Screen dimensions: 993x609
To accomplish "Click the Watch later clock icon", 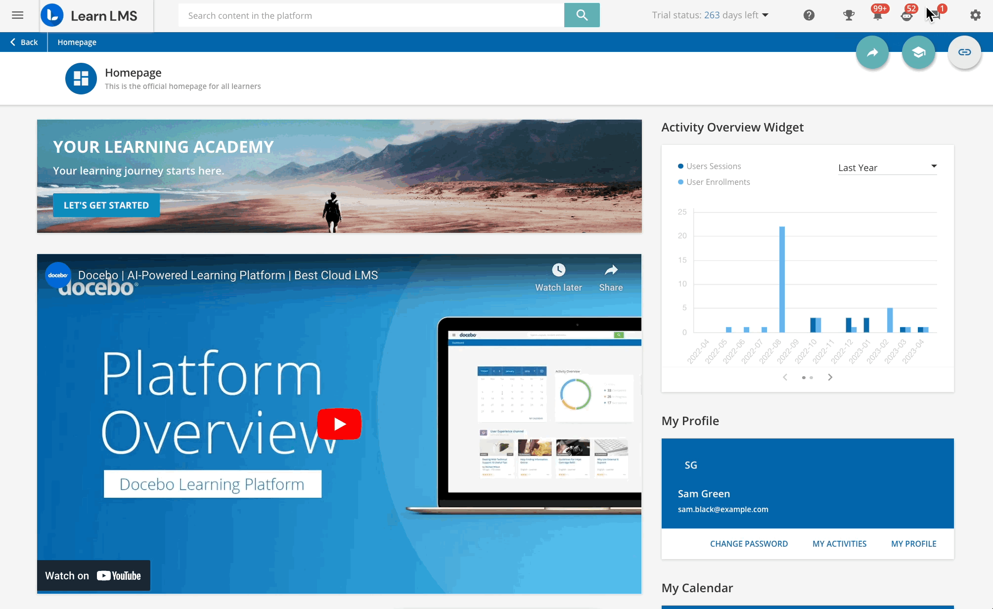I will (x=558, y=270).
